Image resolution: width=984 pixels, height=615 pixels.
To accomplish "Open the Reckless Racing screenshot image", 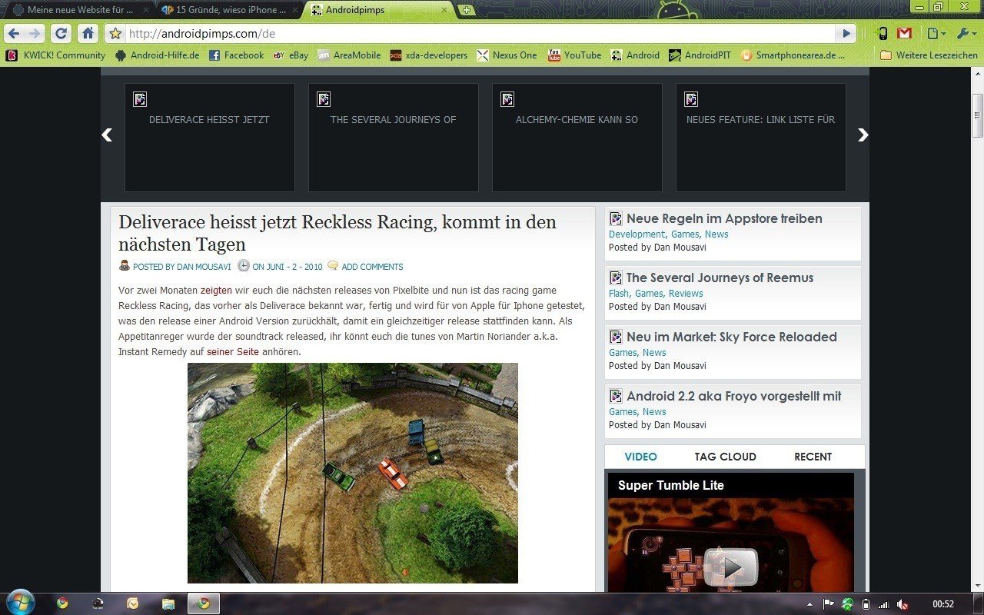I will click(x=353, y=474).
